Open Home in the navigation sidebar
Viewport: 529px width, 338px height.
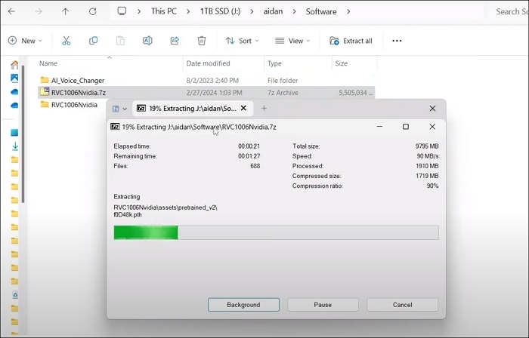click(x=14, y=65)
